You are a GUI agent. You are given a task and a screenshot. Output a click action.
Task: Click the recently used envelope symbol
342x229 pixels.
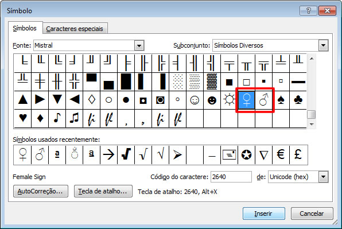point(229,154)
